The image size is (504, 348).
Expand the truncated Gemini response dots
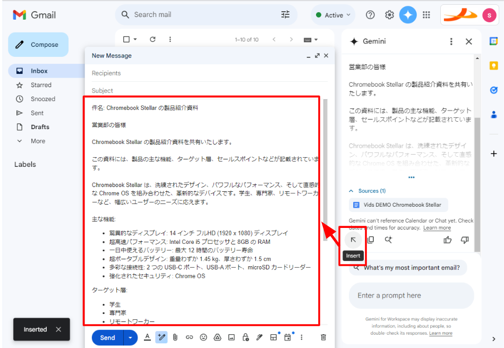pos(412,177)
